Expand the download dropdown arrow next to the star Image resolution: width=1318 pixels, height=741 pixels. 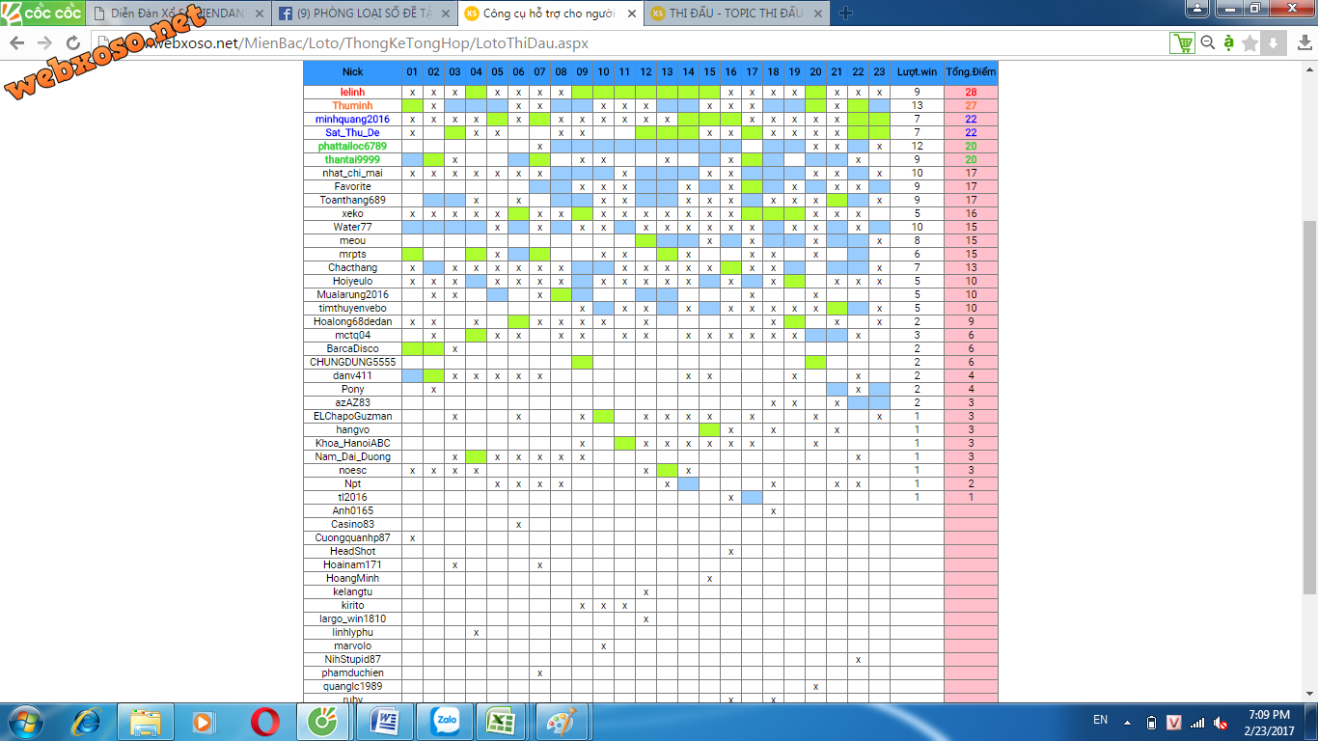pos(1274,43)
